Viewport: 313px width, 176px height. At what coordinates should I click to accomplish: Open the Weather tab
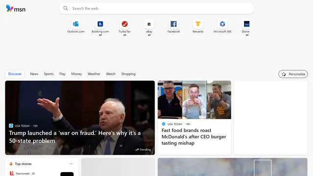tap(94, 74)
